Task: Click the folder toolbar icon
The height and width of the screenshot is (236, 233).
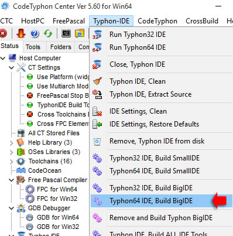Action: [x=80, y=33]
